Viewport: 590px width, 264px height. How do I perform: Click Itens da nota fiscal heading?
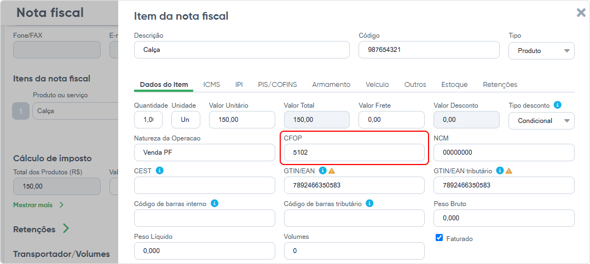pos(51,79)
